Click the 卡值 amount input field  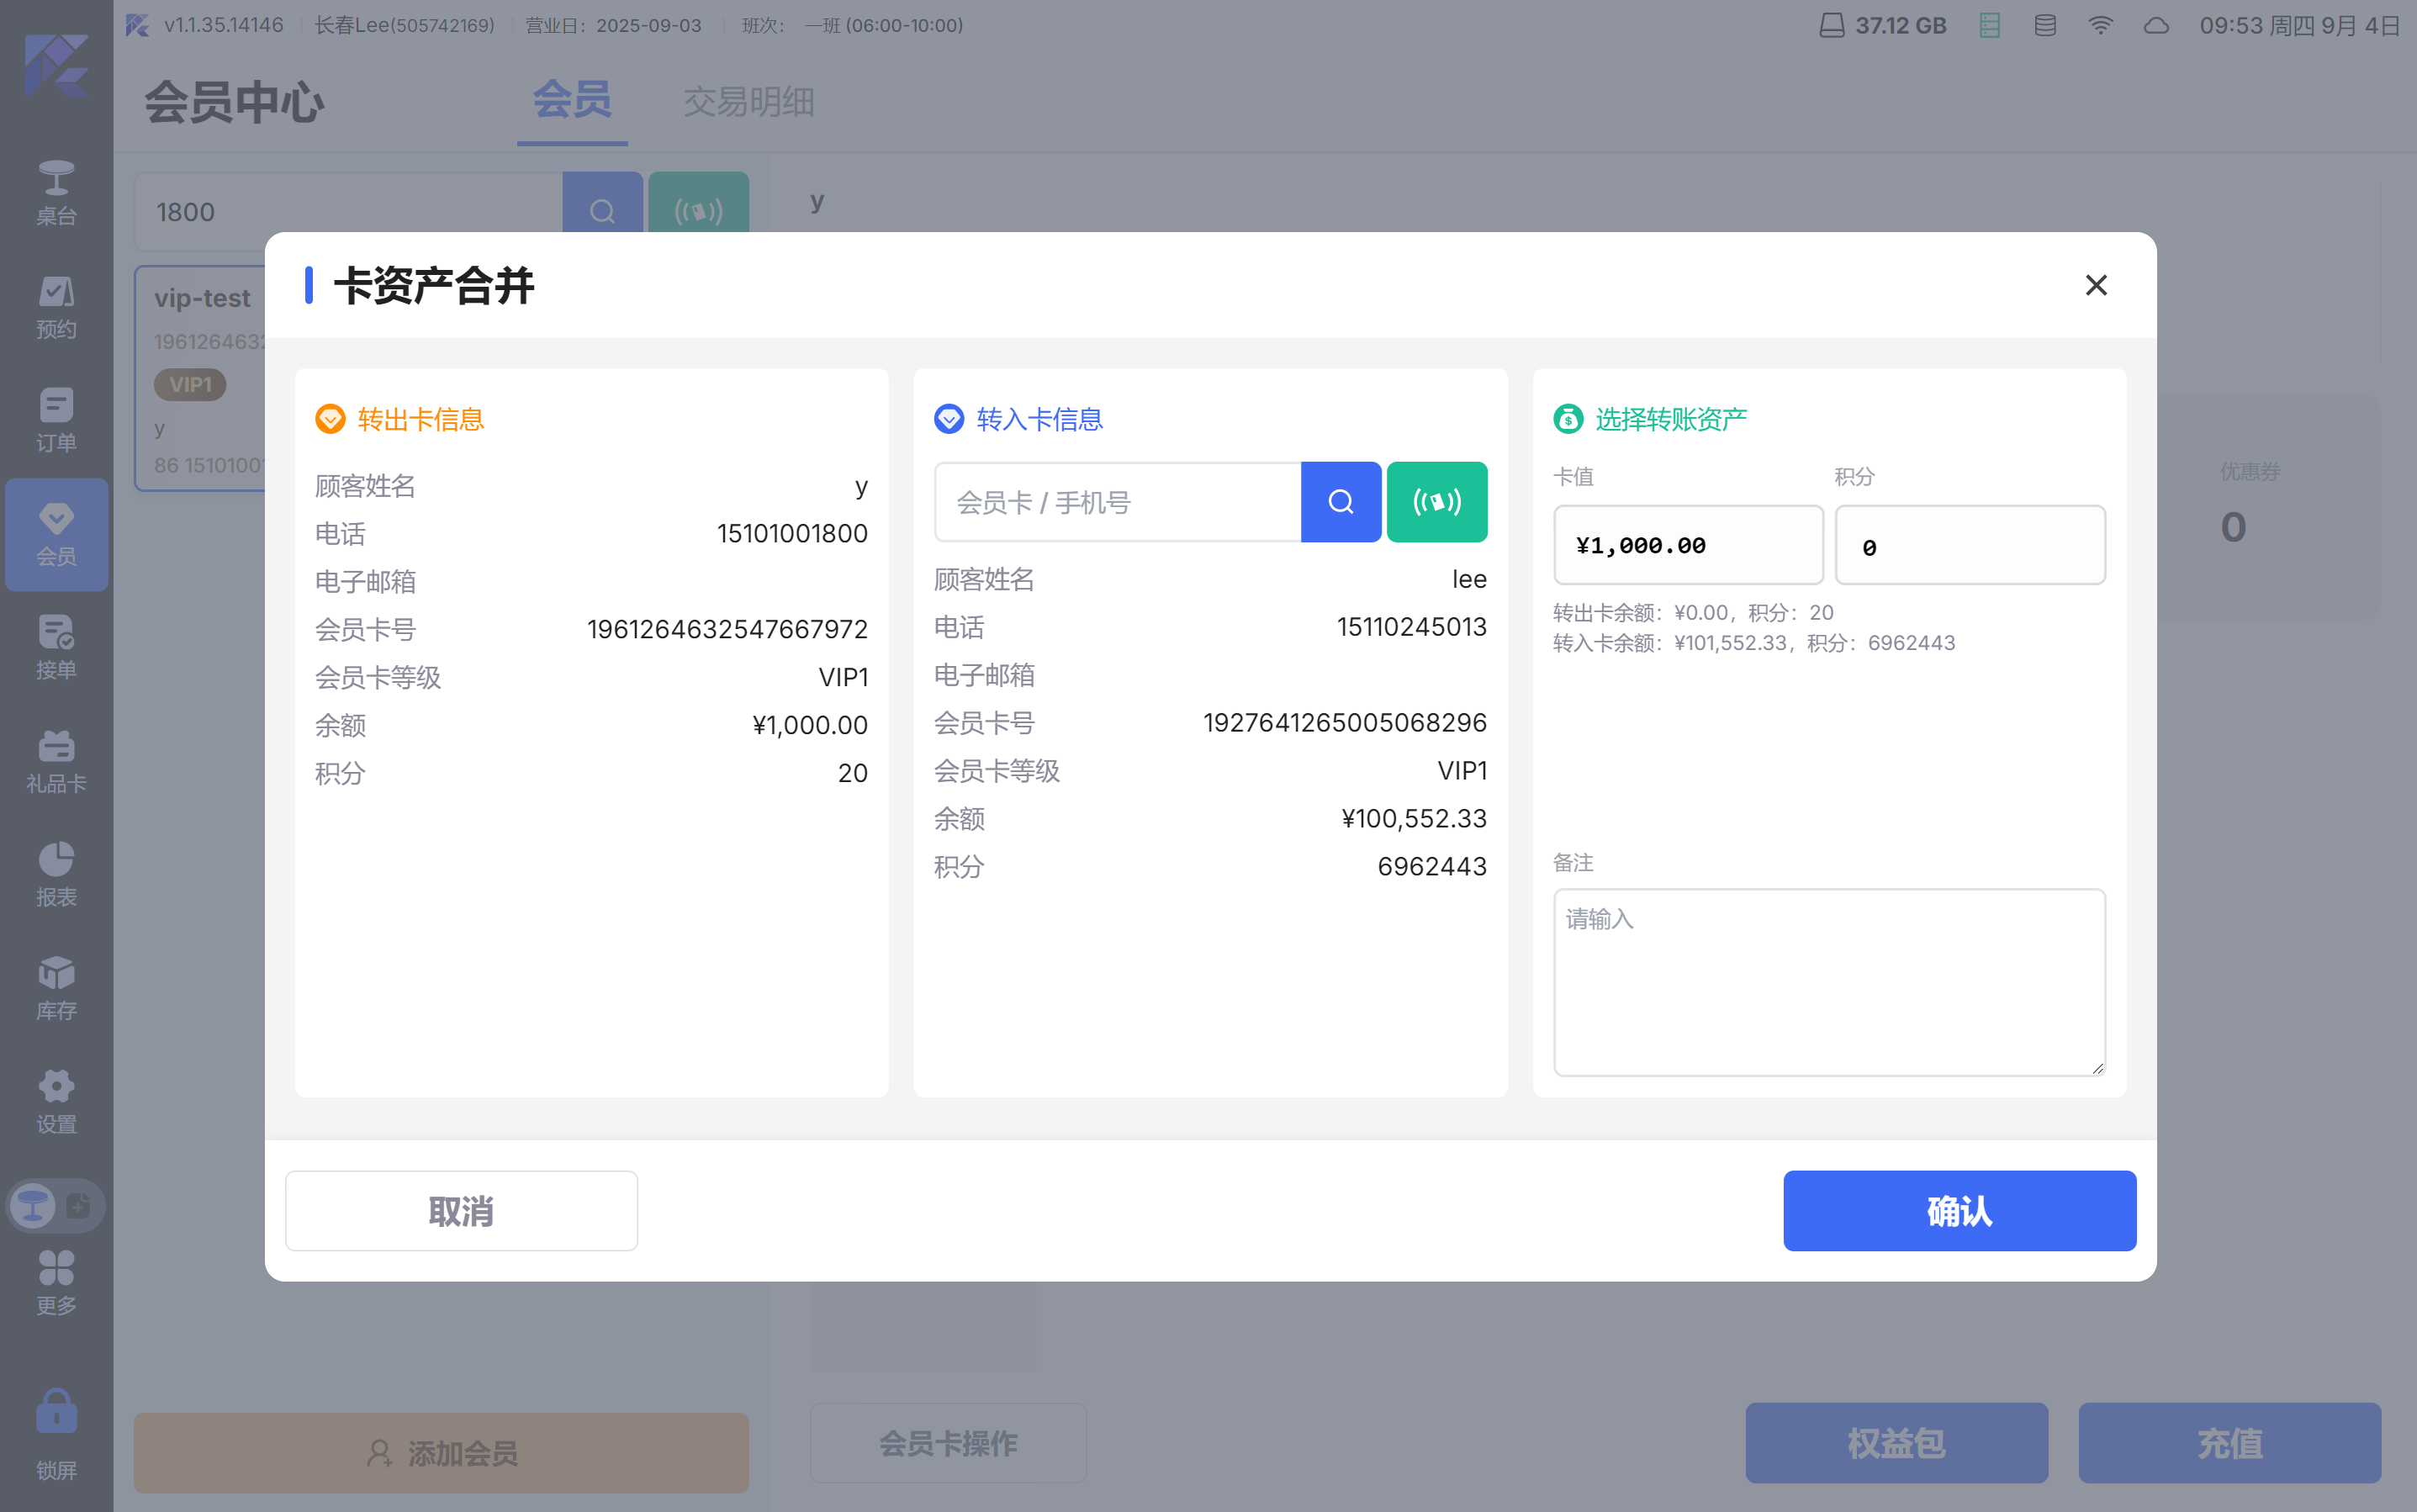coord(1687,545)
